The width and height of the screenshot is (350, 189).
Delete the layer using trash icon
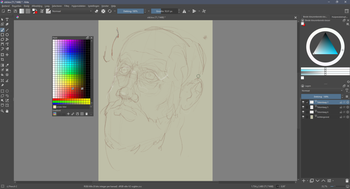pos(347,181)
